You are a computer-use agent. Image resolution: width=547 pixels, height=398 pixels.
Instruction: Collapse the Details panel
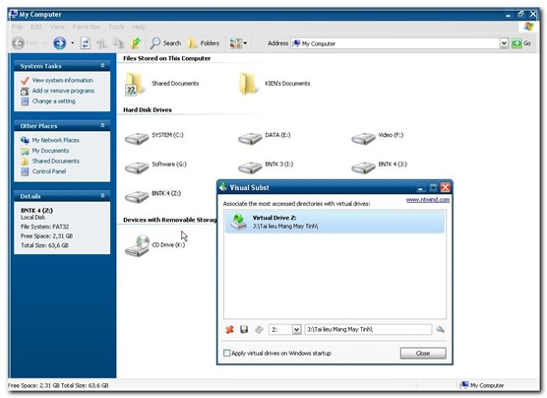102,196
